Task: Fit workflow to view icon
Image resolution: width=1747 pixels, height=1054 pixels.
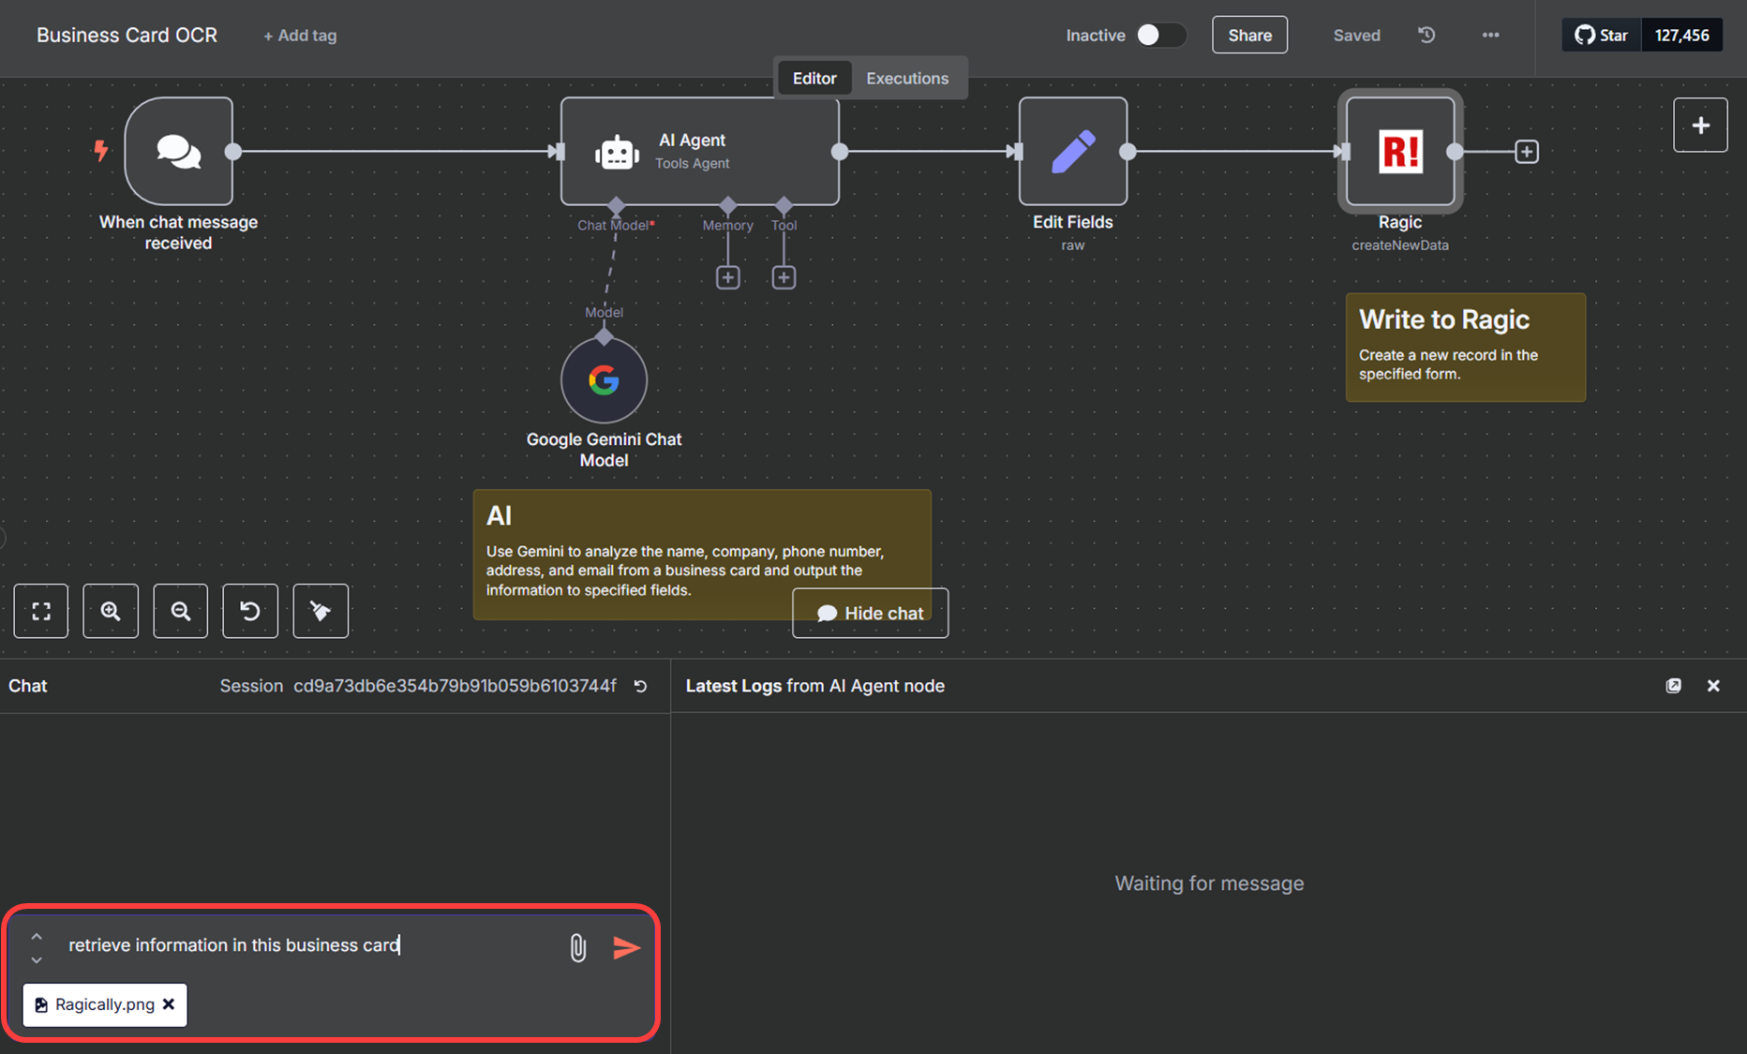Action: [x=41, y=611]
